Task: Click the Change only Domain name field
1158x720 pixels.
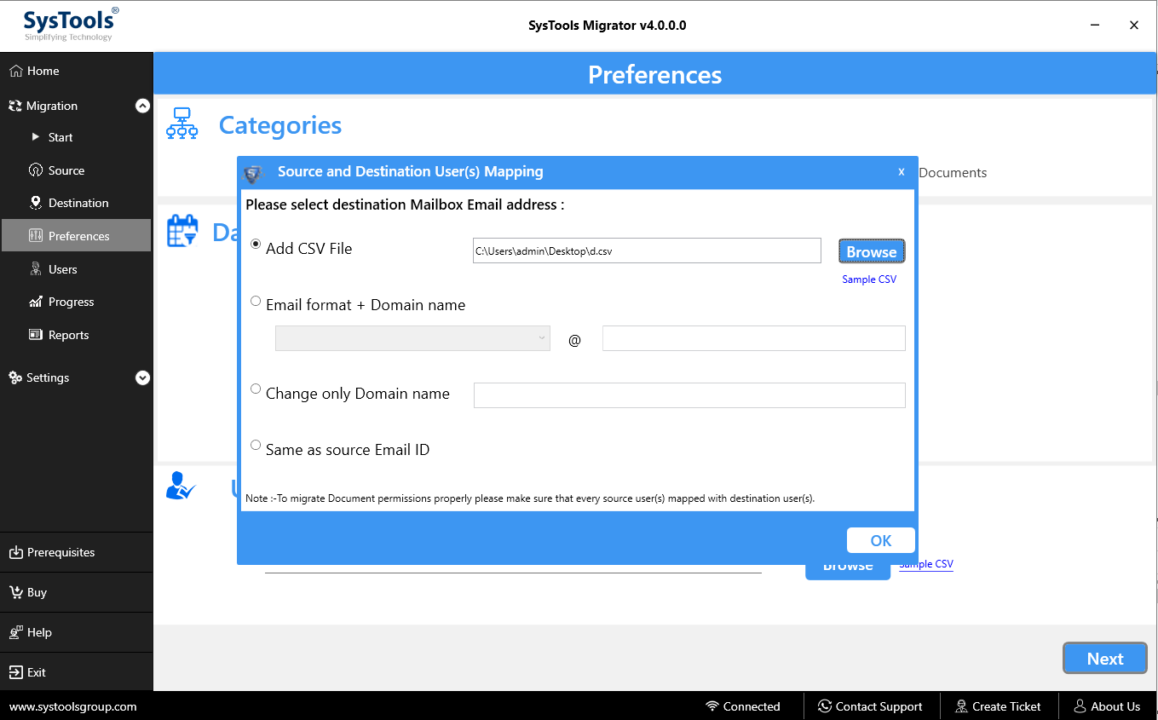Action: point(689,395)
